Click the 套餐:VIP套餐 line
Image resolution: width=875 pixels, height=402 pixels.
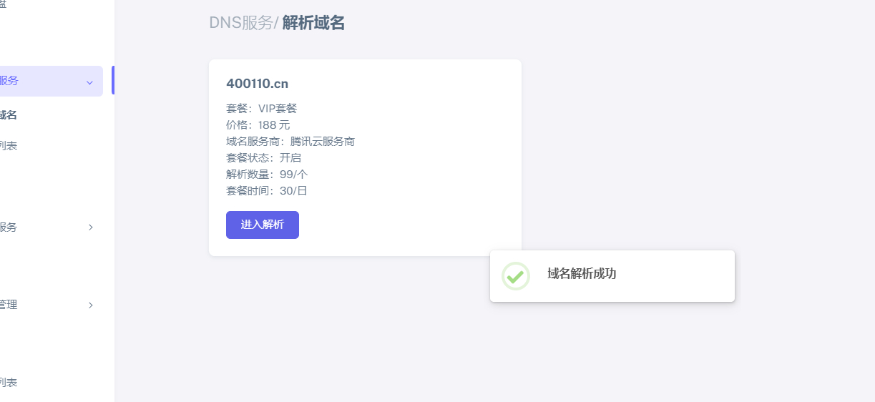[x=261, y=109]
